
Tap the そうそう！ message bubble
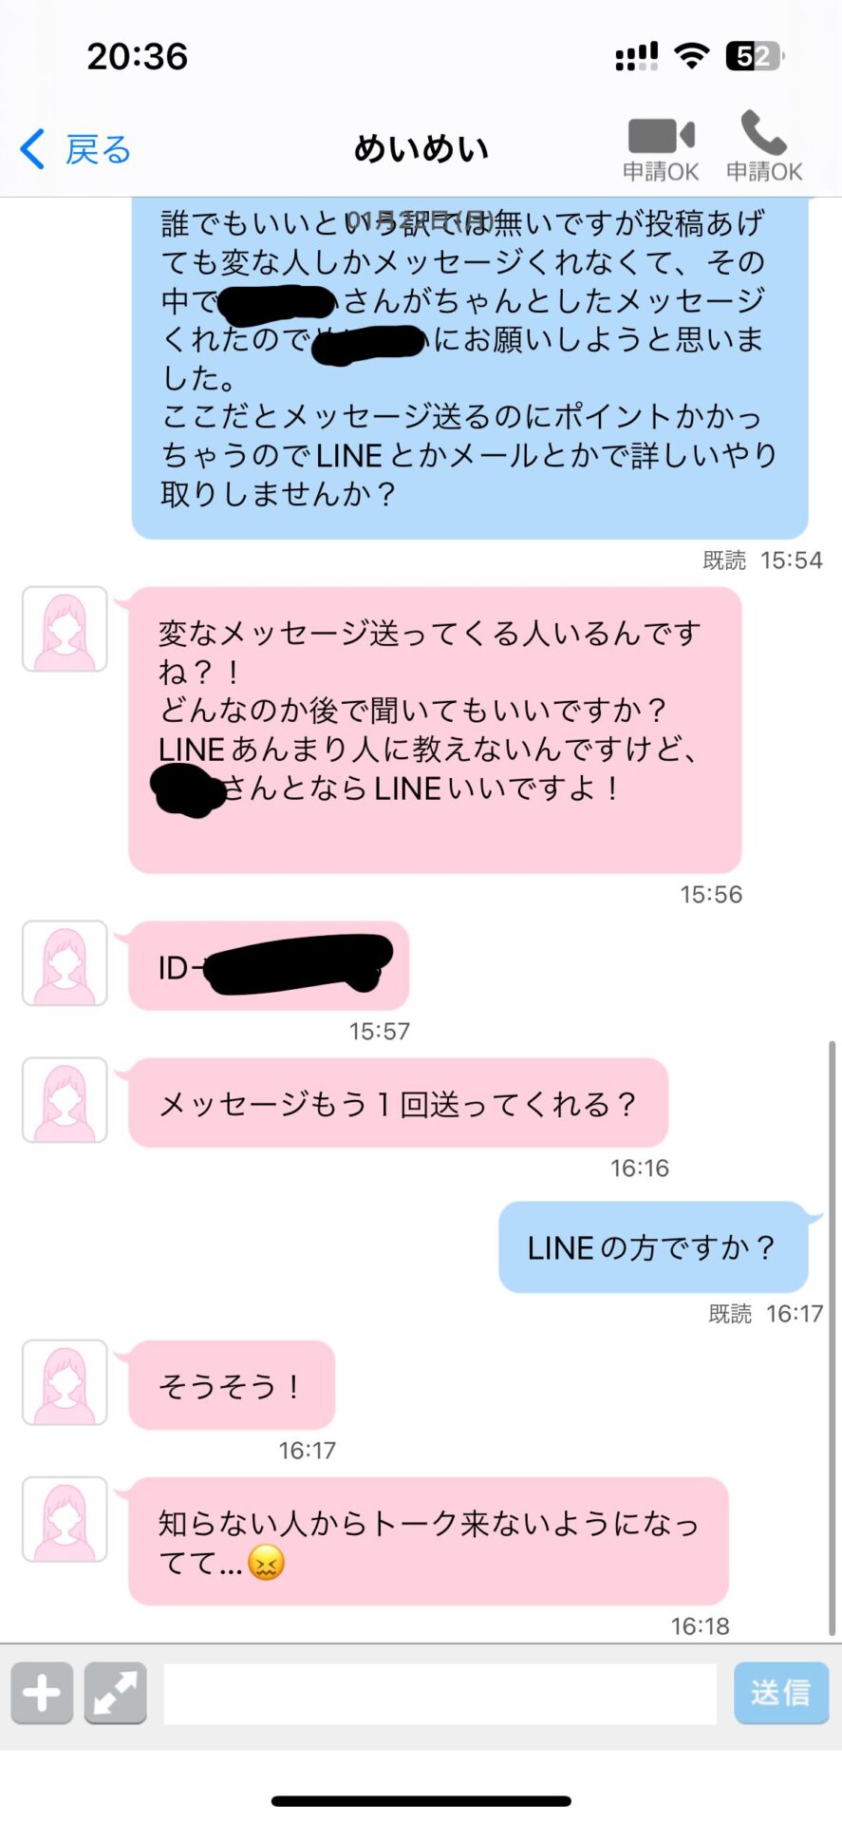coord(232,1385)
